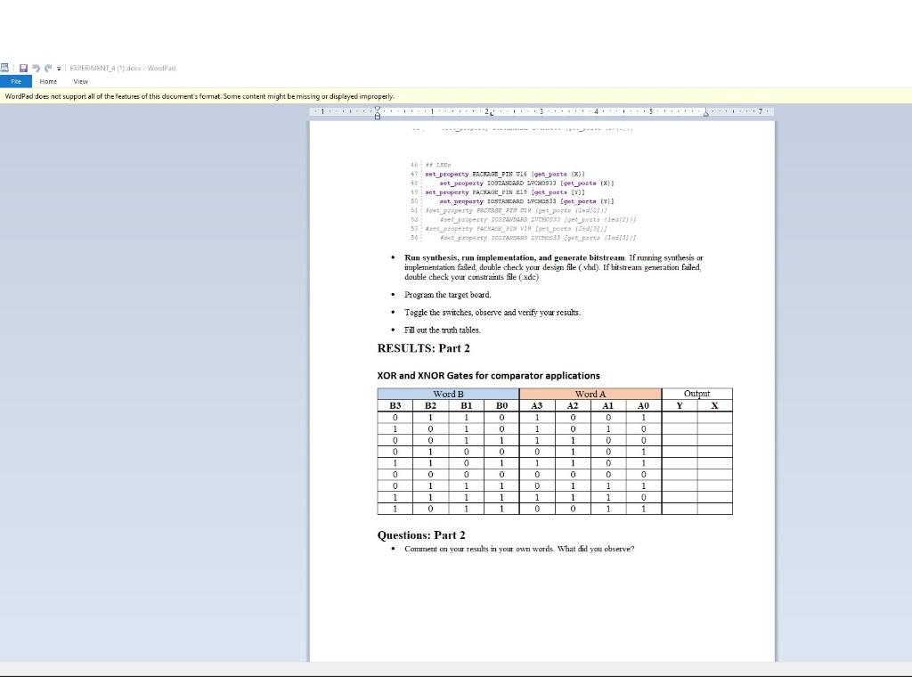Switch to the View tab
This screenshot has width=912, height=677.
(x=80, y=81)
